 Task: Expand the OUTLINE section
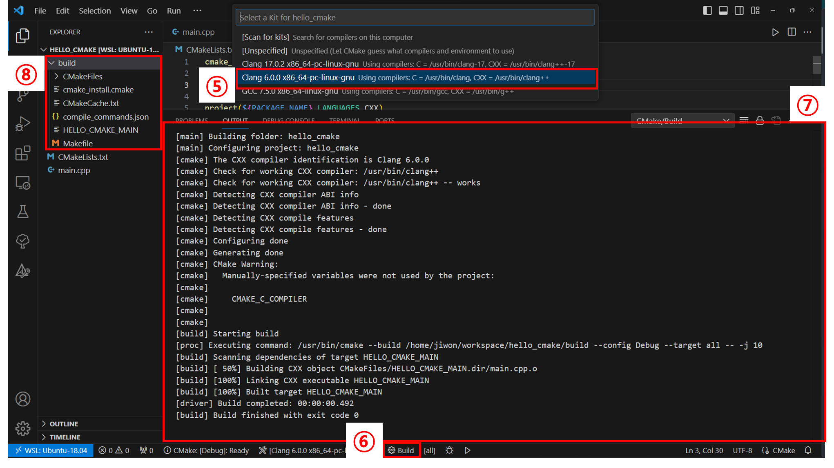(64, 424)
